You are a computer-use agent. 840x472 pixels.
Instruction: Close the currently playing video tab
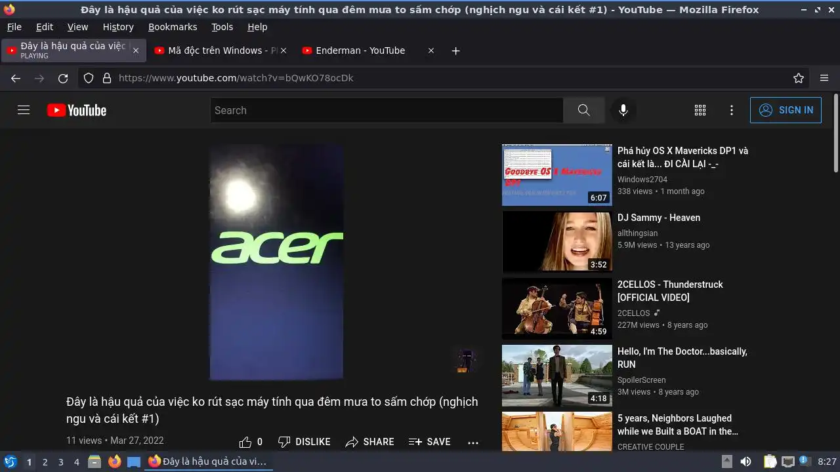click(136, 50)
